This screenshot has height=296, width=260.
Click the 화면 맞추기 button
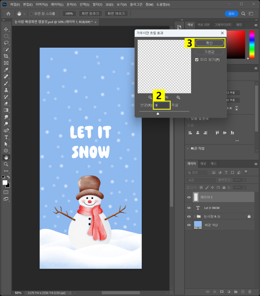(x=90, y=13)
